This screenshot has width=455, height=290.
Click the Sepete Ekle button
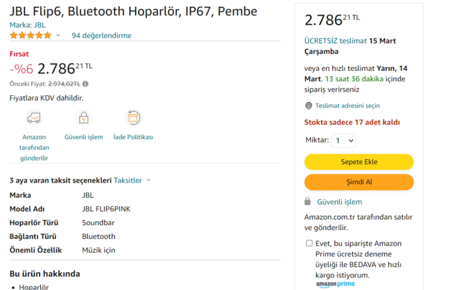(358, 162)
